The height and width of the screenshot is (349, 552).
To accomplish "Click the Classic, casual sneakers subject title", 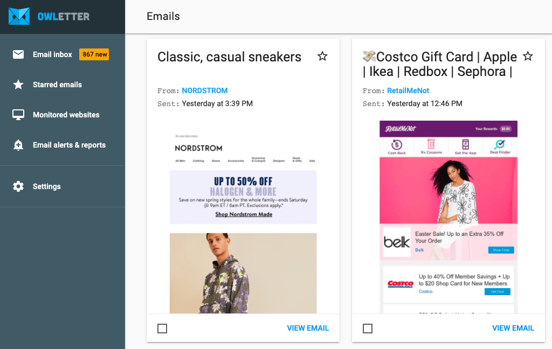I will tap(229, 57).
